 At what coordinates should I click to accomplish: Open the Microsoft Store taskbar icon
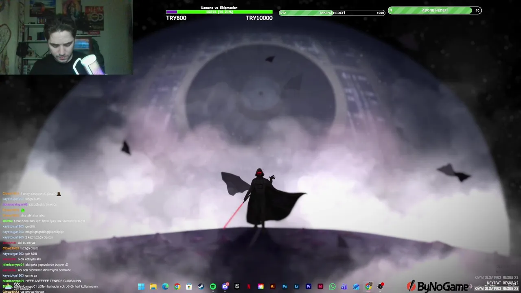pos(189,286)
